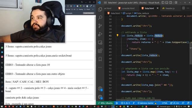The image size is (192, 108).
Task: Open the Manage gear menu
Action: point(100,97)
